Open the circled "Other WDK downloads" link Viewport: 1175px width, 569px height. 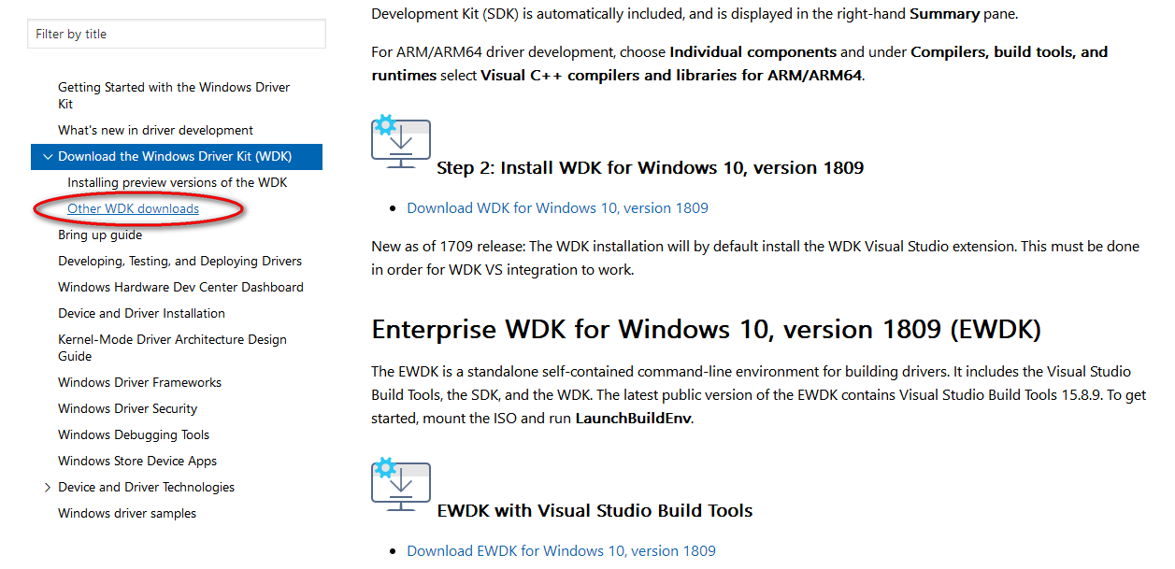133,207
